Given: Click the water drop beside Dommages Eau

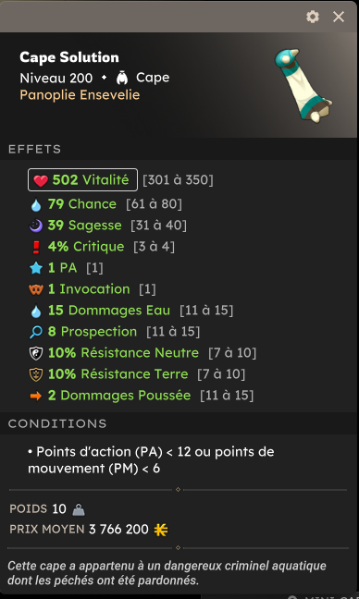Looking at the screenshot, I should [36, 312].
